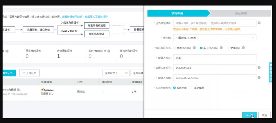
Task: Click the 1 年 validity cell
Action: tap(134, 92)
